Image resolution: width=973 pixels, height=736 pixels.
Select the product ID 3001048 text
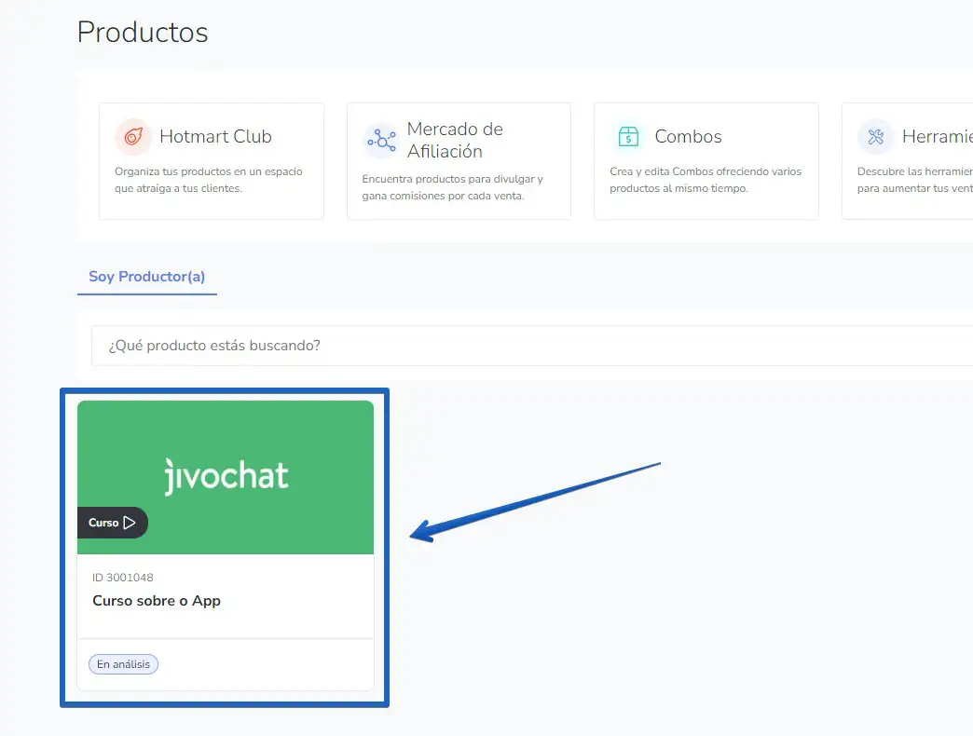click(123, 578)
